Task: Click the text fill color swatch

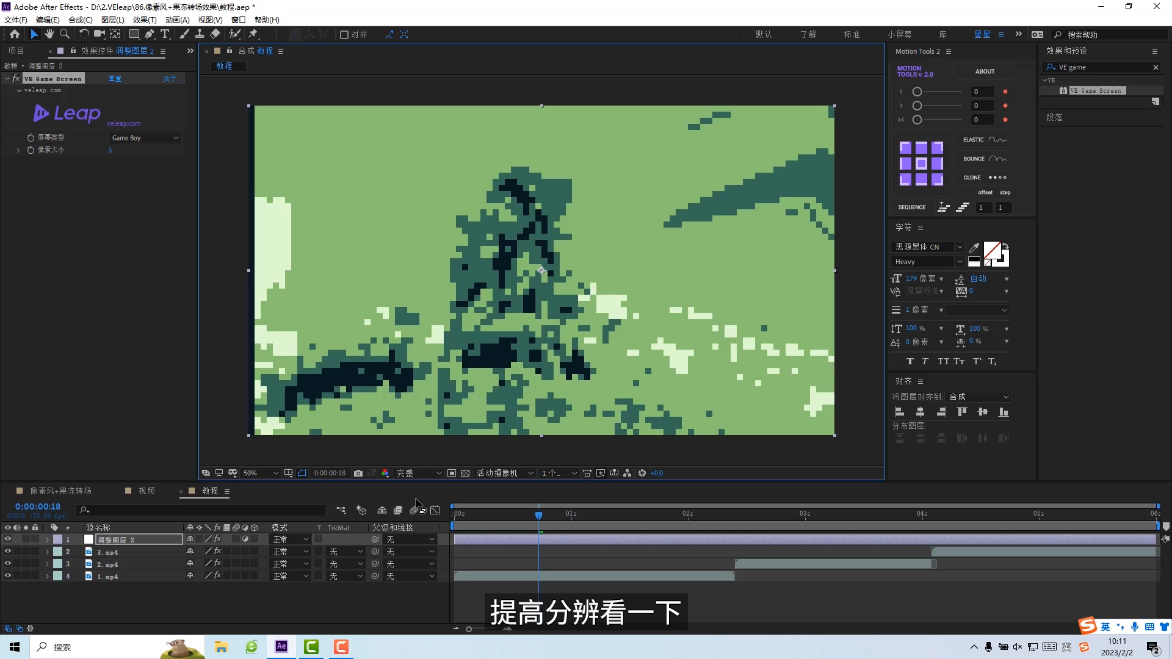Action: (x=992, y=250)
